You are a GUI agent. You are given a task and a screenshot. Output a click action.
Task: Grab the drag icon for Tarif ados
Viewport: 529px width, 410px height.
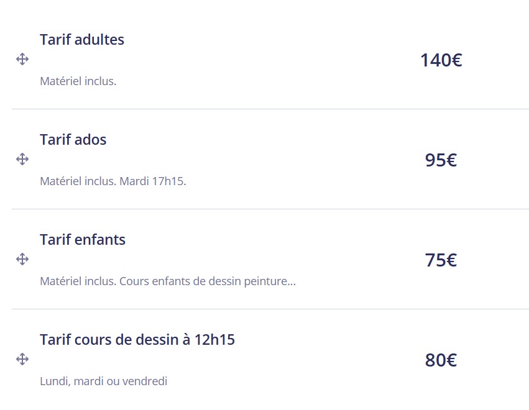pyautogui.click(x=22, y=160)
